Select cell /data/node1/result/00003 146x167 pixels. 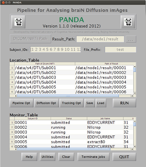pyautogui.click(x=104, y=77)
